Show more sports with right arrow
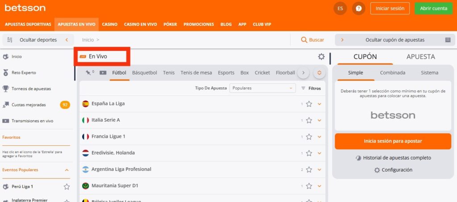The width and height of the screenshot is (457, 202). (303, 73)
